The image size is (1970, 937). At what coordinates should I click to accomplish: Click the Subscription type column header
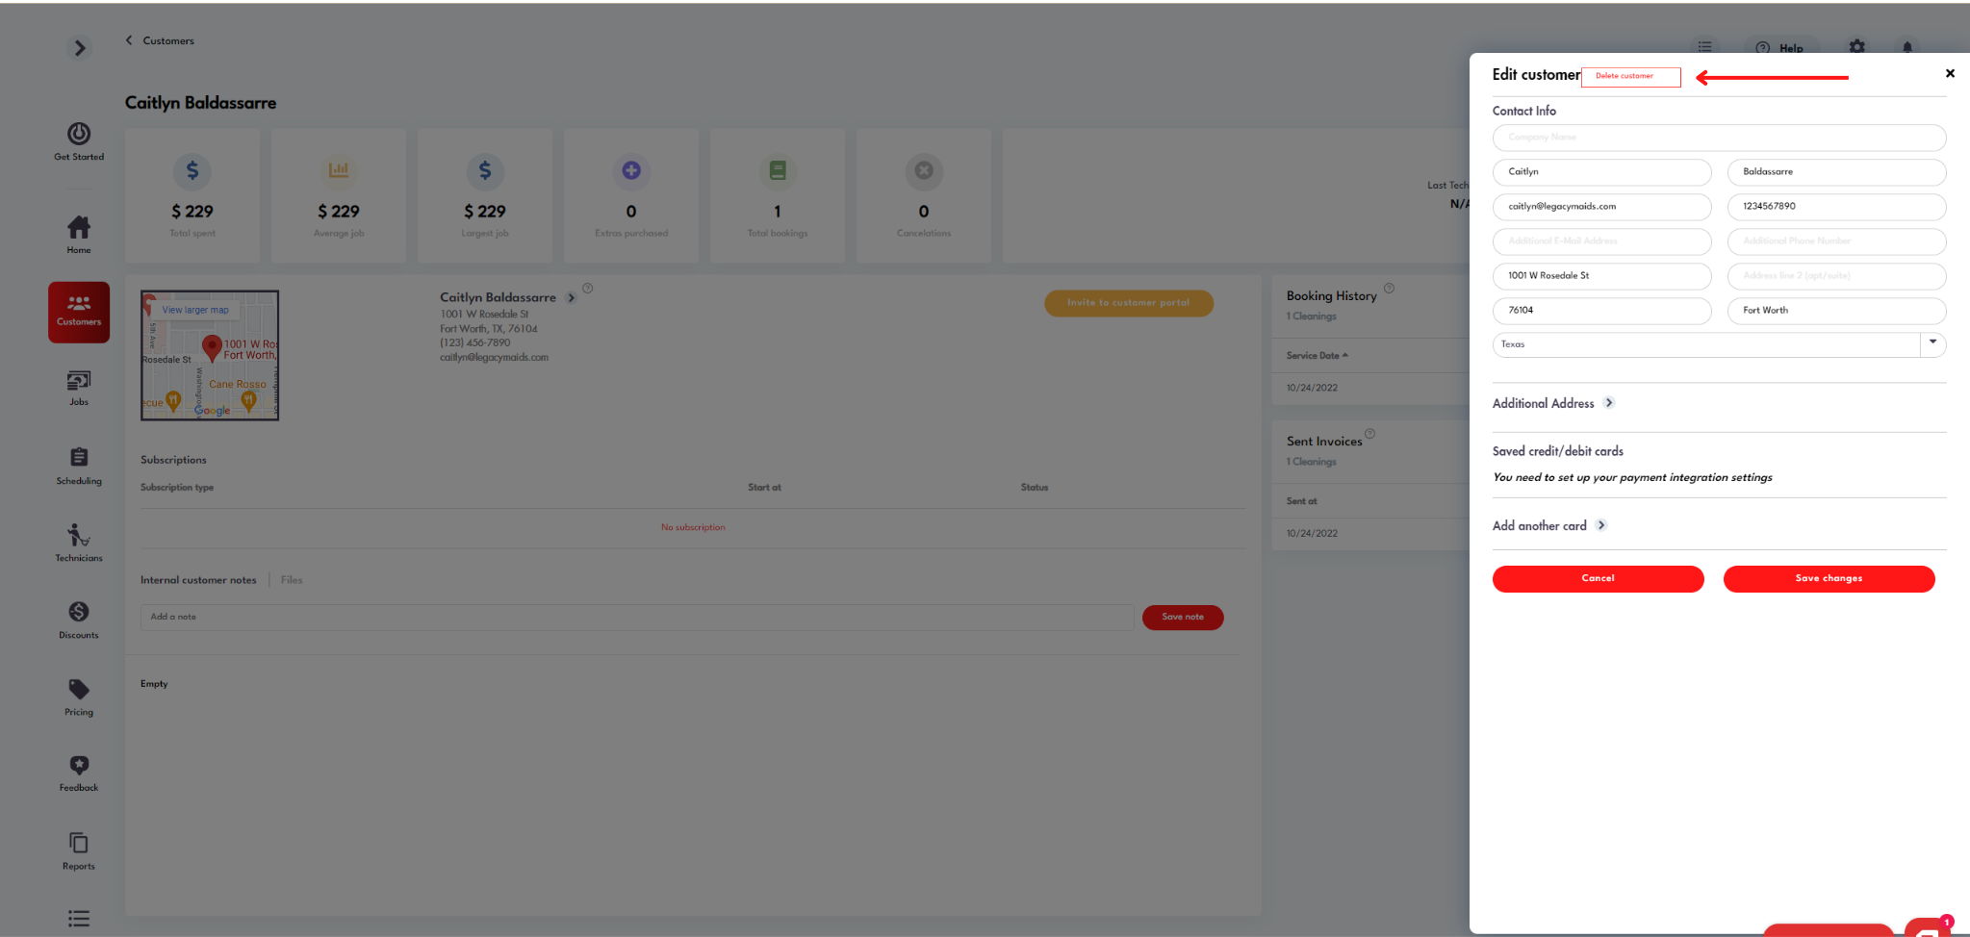click(x=177, y=488)
